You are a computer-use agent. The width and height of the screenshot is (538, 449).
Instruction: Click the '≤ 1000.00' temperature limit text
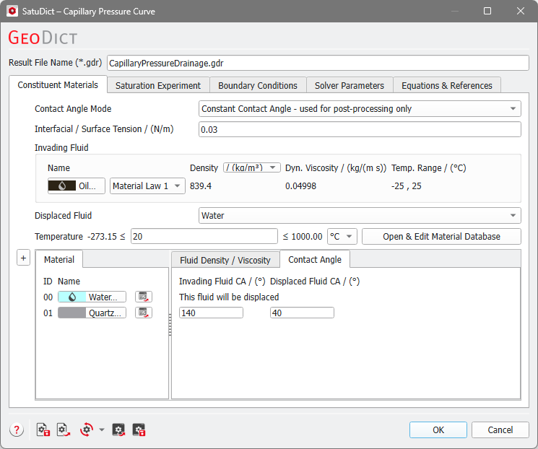coord(303,236)
